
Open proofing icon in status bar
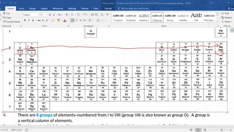coord(27,130)
